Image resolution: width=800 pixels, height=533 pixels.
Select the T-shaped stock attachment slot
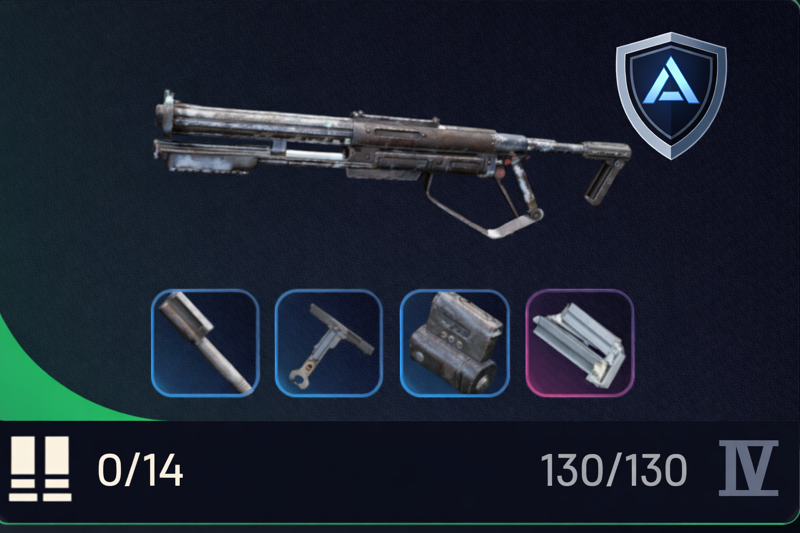[329, 344]
